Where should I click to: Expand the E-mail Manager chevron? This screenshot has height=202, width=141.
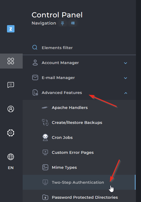[125, 78]
